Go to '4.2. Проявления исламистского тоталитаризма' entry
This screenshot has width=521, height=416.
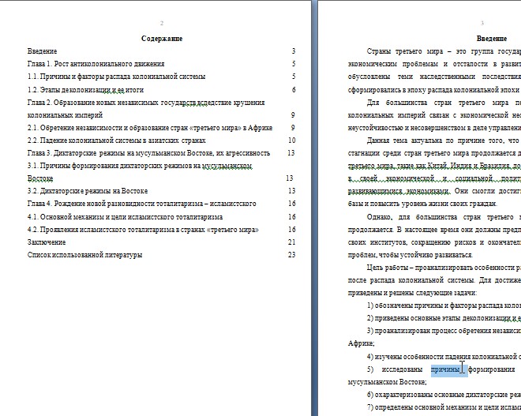pos(144,229)
